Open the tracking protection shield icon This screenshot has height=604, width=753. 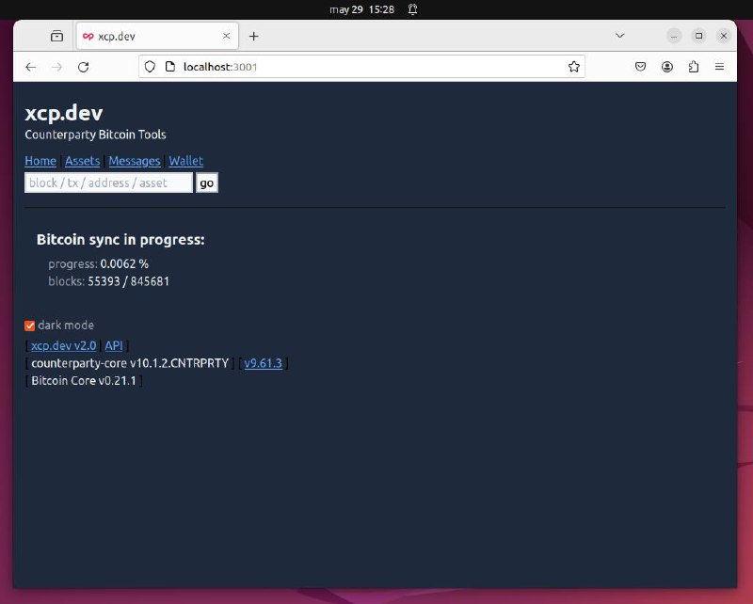150,67
